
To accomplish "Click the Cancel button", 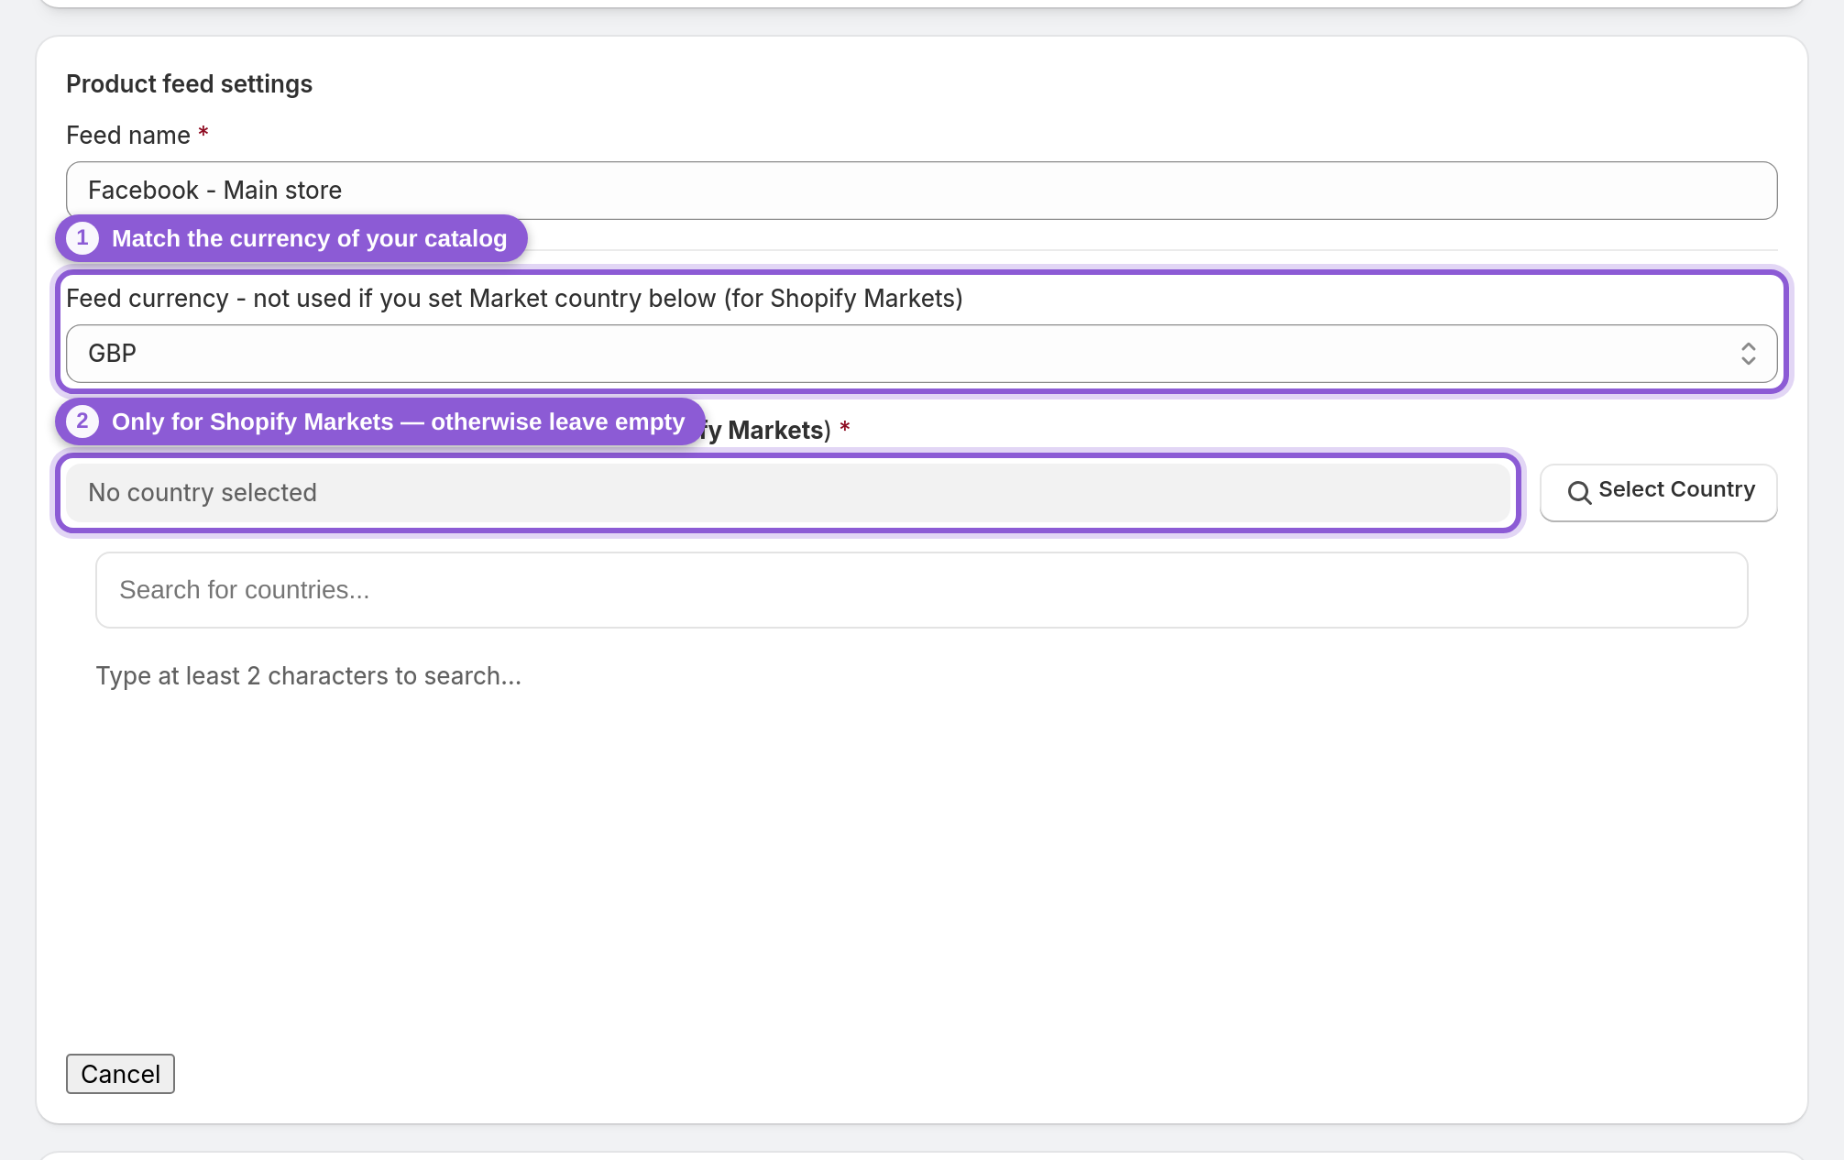I will [120, 1074].
